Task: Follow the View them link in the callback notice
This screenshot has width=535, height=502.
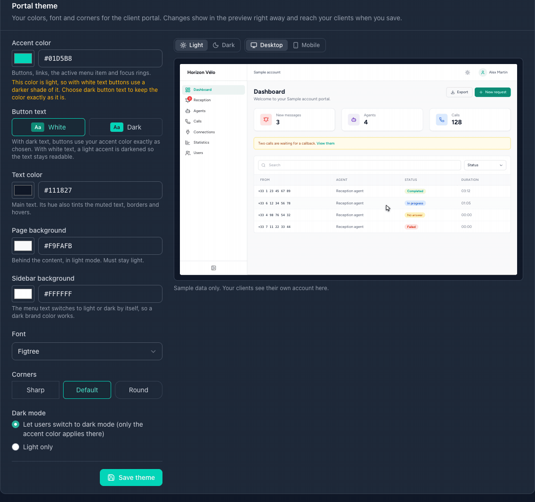Action: (325, 143)
